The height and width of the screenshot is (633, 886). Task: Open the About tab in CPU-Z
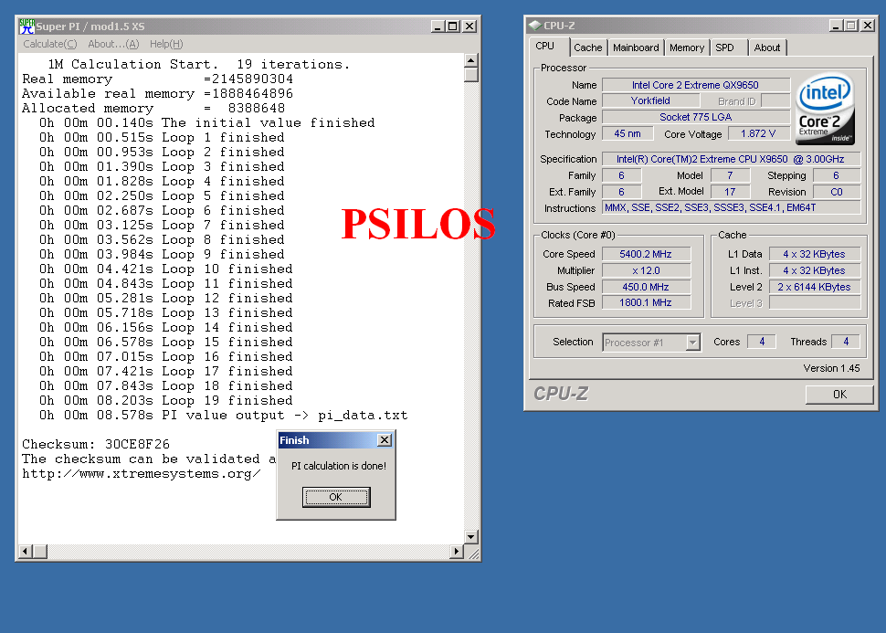click(767, 47)
